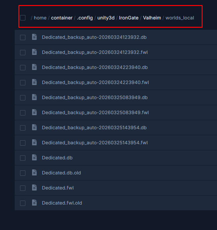Image resolution: width=217 pixels, height=230 pixels.
Task: Click file icon of backup 20260325083949.db
Action: (34, 97)
